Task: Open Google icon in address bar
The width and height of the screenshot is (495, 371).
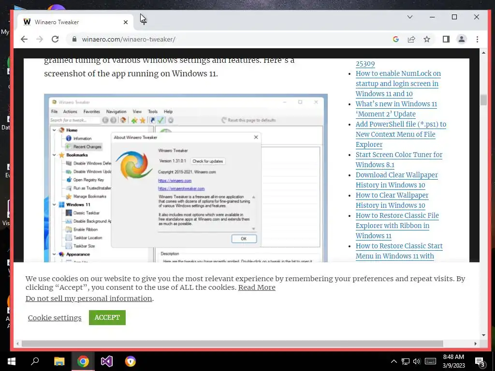Action: pyautogui.click(x=396, y=39)
